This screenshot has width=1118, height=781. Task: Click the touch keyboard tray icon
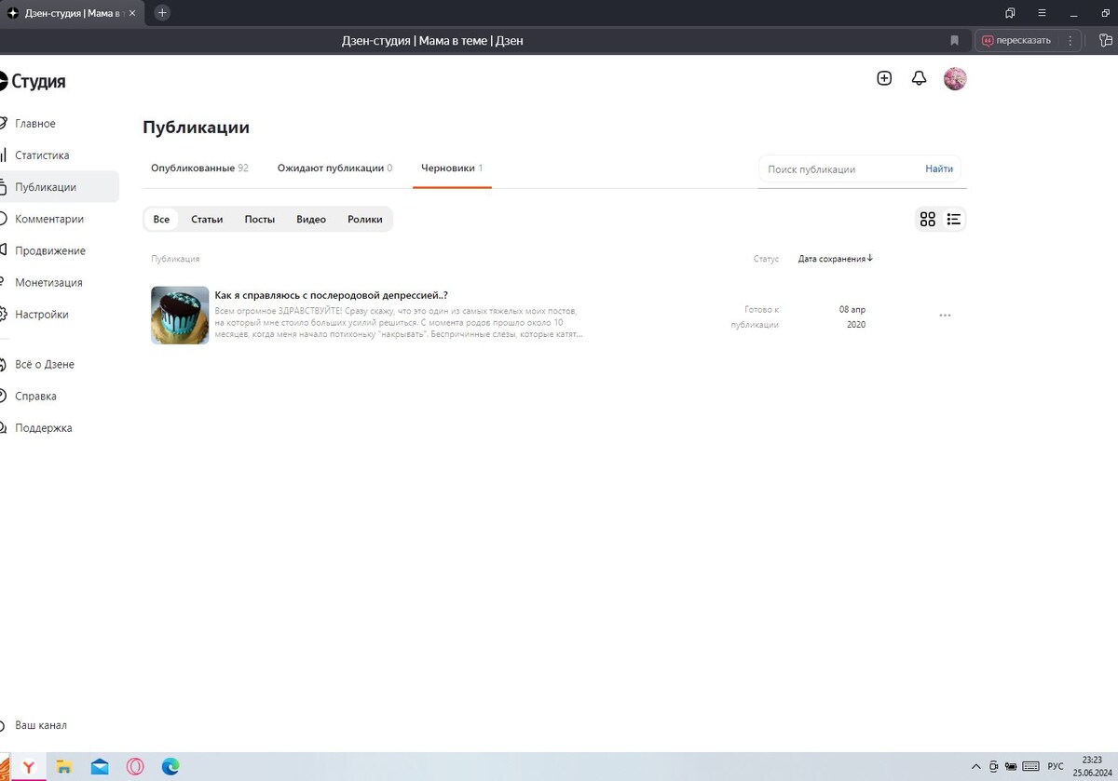[x=1030, y=766]
